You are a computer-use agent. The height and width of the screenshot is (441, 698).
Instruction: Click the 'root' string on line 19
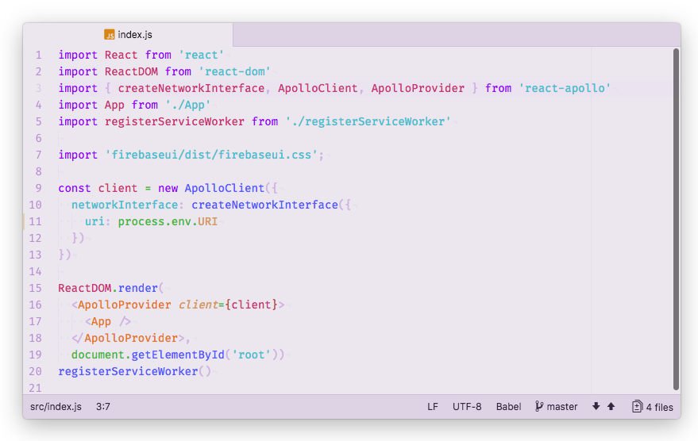251,355
